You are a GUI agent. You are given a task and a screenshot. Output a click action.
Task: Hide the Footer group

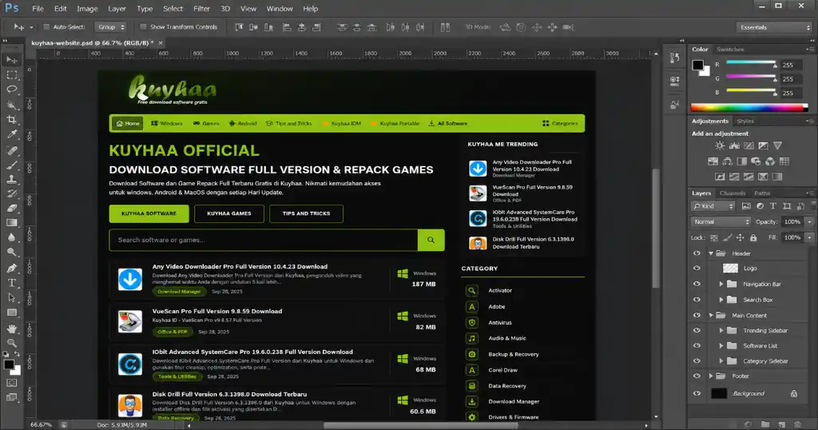[697, 376]
